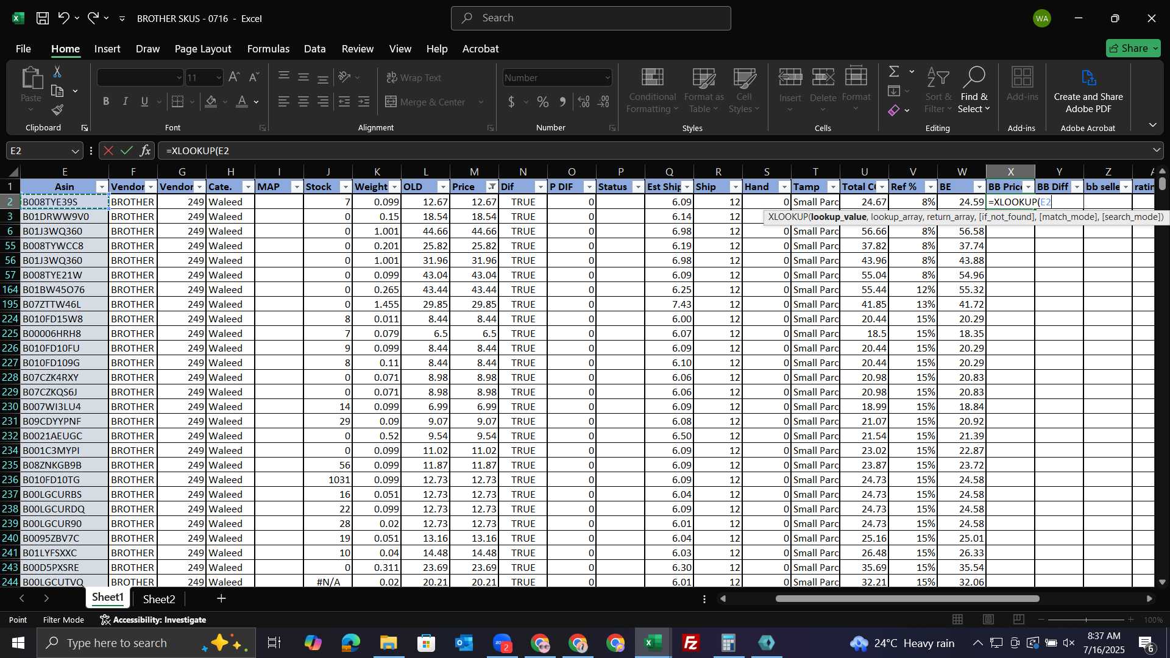This screenshot has width=1170, height=658.
Task: Open Microsoft Edge from taskbar
Action: tap(350, 643)
